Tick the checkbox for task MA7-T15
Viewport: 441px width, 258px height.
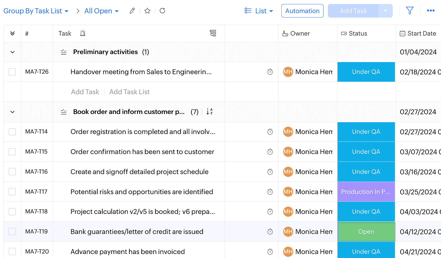pos(12,152)
